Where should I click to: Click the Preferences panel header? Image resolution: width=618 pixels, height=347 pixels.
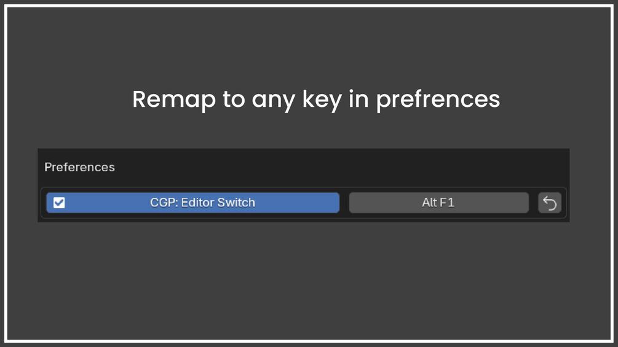click(x=79, y=167)
